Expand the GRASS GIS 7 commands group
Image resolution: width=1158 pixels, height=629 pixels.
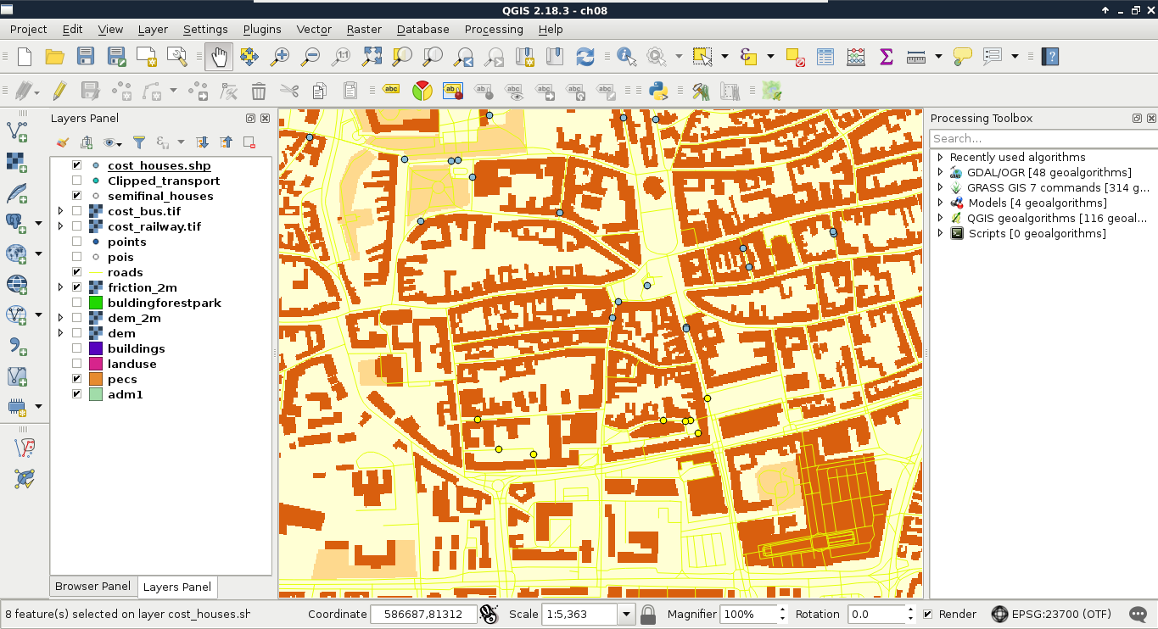click(x=940, y=187)
